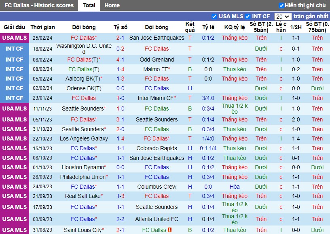
Task: Open the Home tab
Action: 112,6
